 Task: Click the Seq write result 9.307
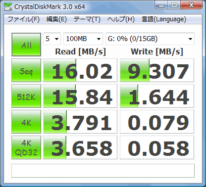[157, 70]
